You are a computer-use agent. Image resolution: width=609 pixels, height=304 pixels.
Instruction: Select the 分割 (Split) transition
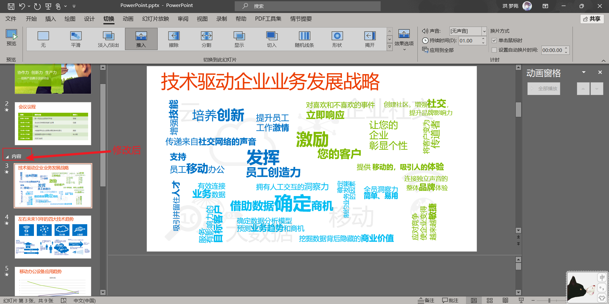pyautogui.click(x=206, y=39)
